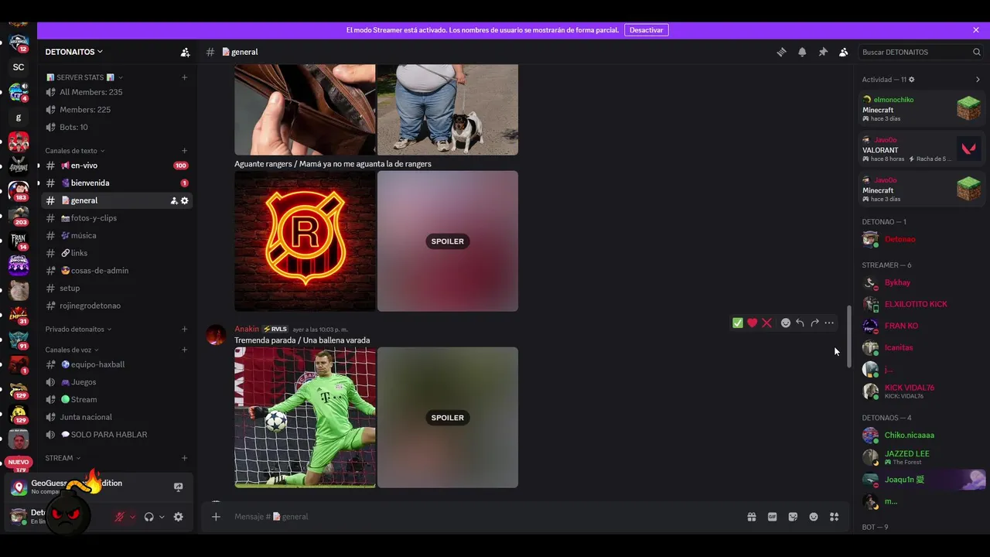Collapse the Canales de voz category

73,350
